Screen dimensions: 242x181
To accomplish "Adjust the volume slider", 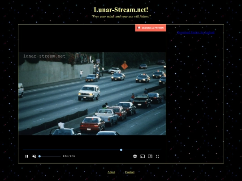I will (x=49, y=156).
